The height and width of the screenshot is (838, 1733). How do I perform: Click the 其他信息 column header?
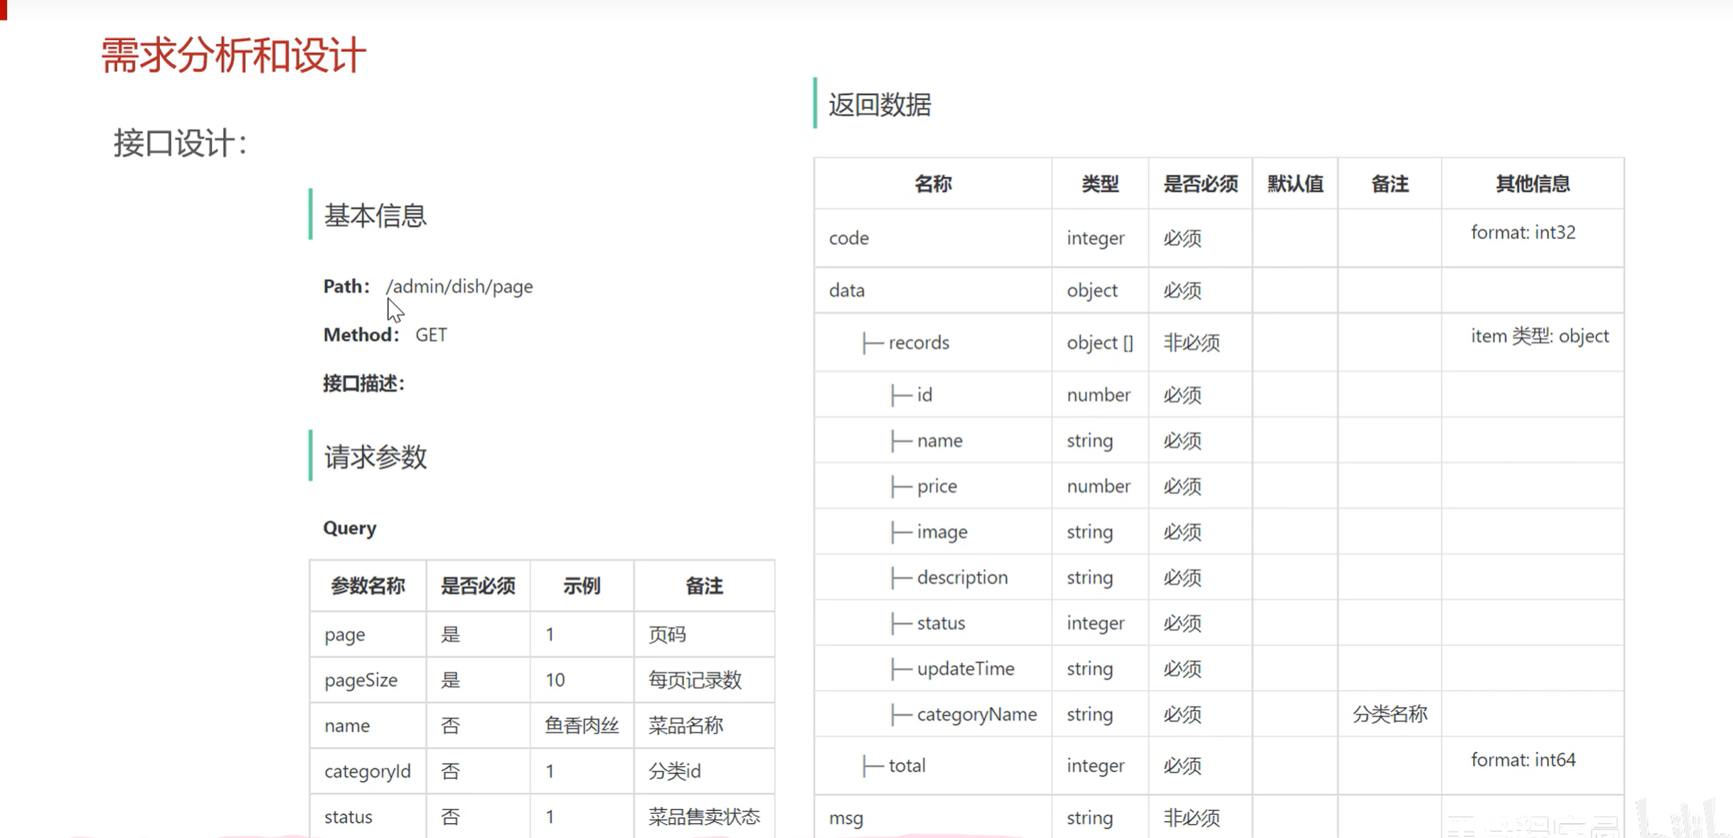[x=1532, y=184]
